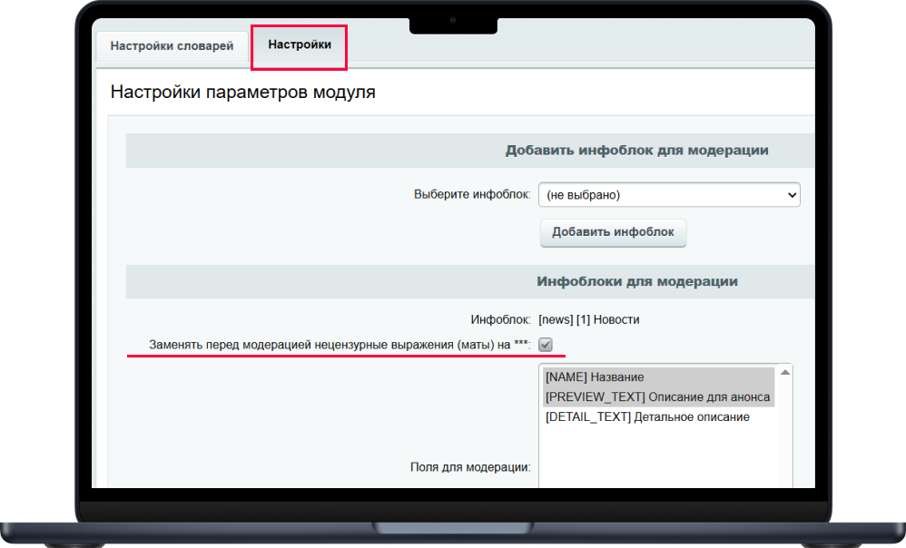Click the Выберите инфоблок label
Image resolution: width=906 pixels, height=548 pixels.
coord(471,194)
